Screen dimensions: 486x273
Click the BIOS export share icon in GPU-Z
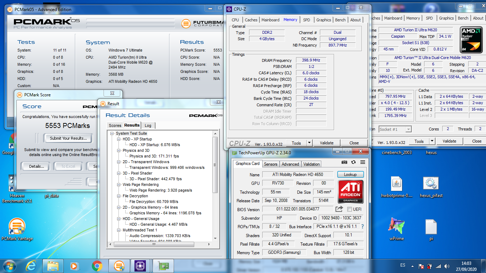(339, 209)
